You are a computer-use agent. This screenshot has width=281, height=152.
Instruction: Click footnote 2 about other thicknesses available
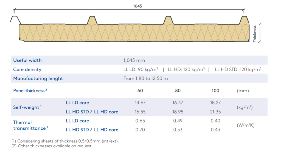[x=52, y=146]
